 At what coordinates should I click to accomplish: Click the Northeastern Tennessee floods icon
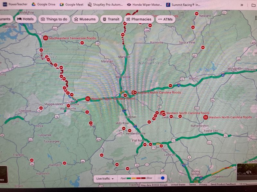point(46,38)
